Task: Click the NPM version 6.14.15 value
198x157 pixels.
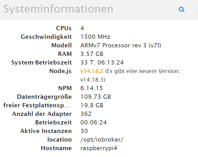Action: (x=92, y=88)
